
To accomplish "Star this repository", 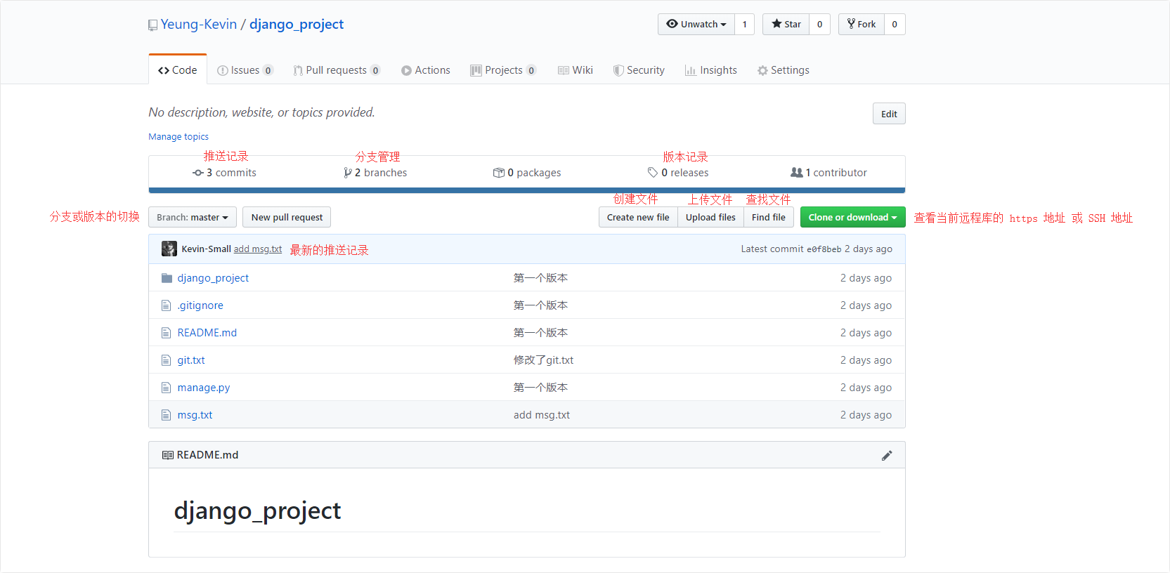I will pyautogui.click(x=786, y=24).
